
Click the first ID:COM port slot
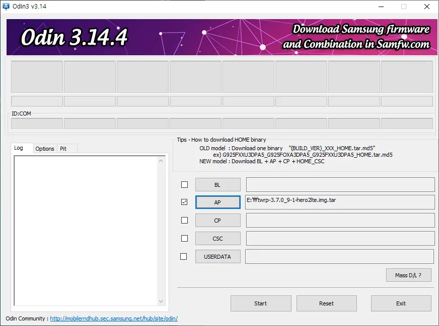click(37, 124)
